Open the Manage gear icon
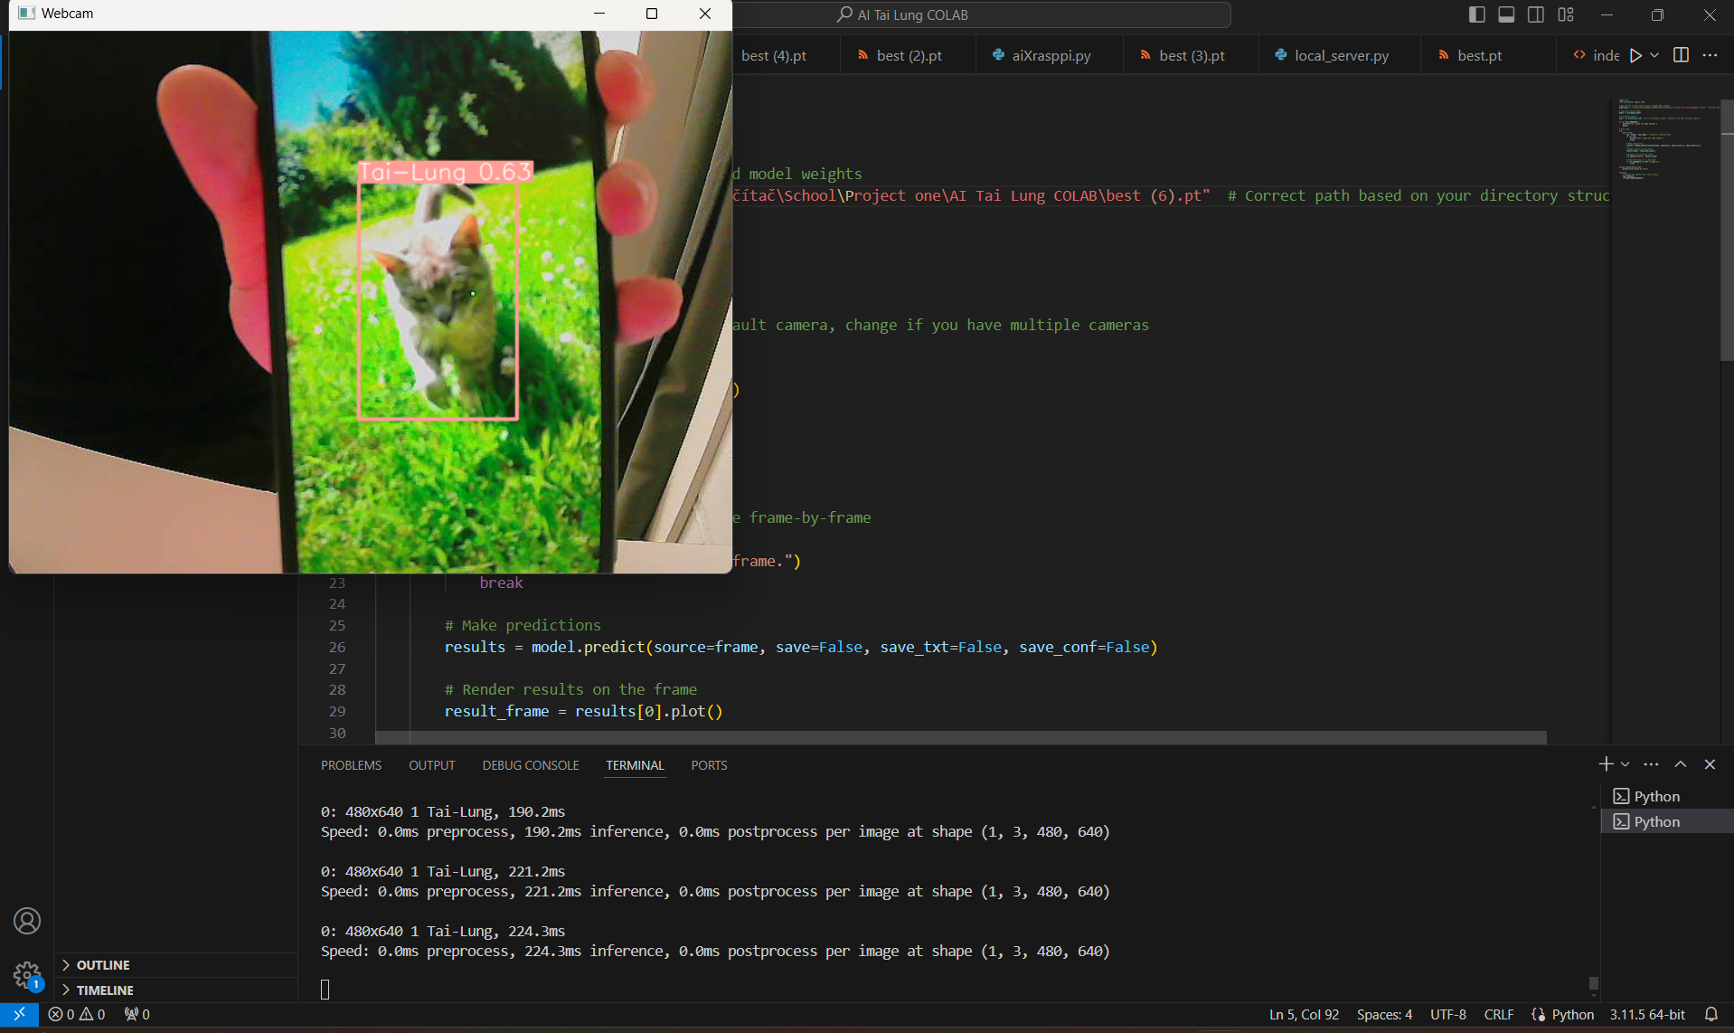The height and width of the screenshot is (1033, 1734). (27, 975)
